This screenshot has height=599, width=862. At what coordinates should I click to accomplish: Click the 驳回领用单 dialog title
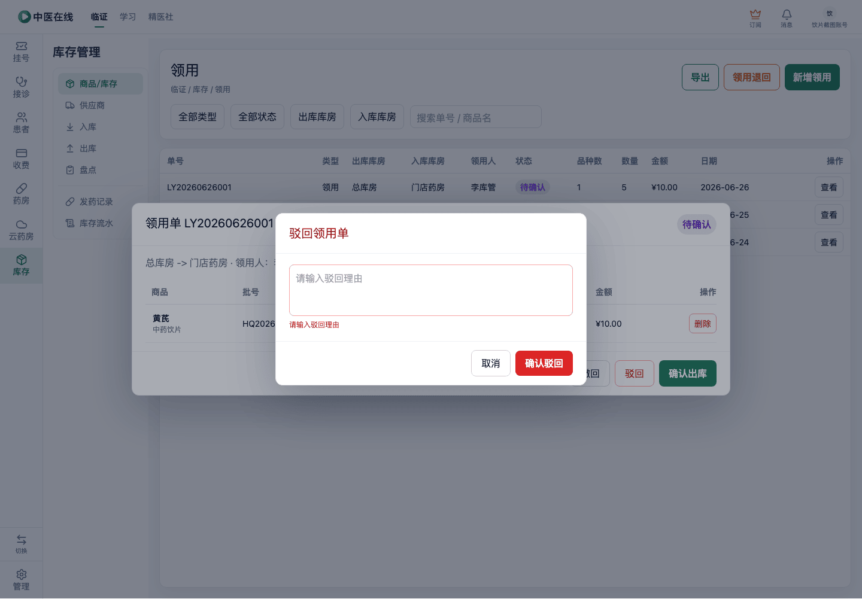click(x=319, y=233)
